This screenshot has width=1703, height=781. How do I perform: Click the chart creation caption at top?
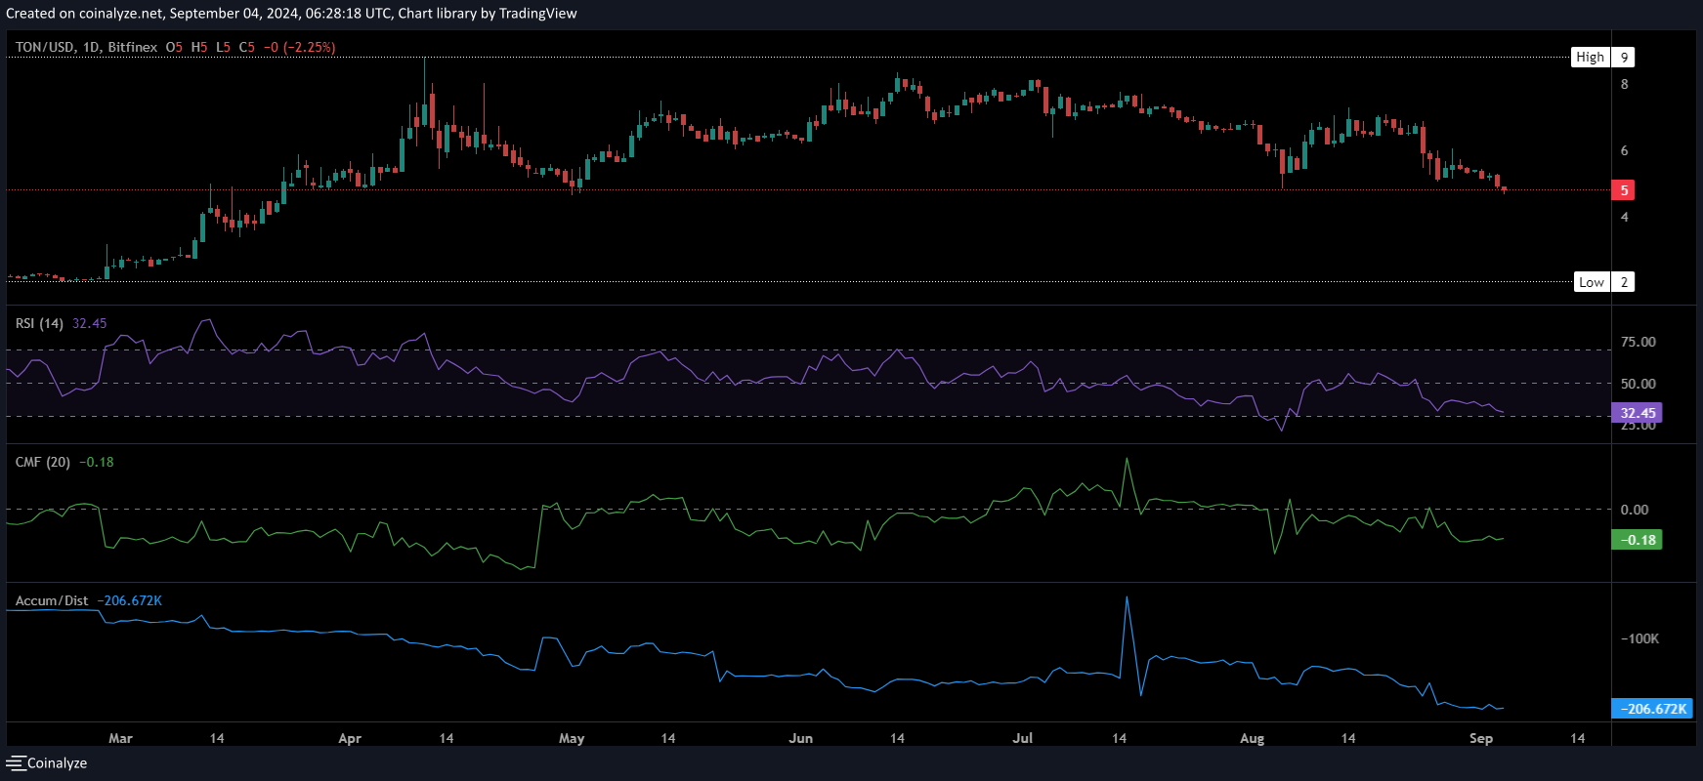click(x=291, y=14)
